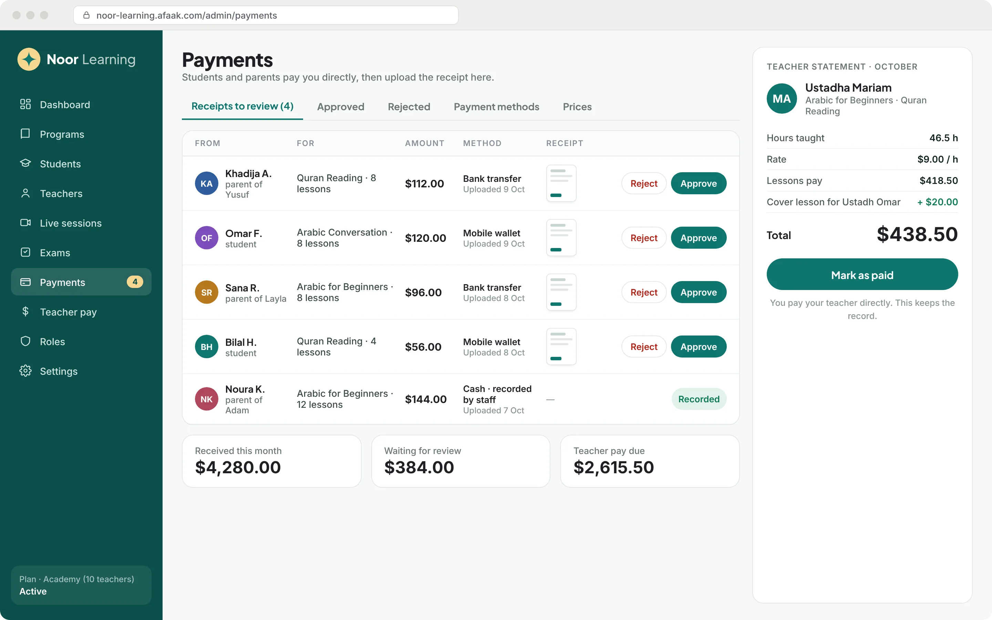992x620 pixels.
Task: Switch to the Approved tab
Action: click(341, 107)
